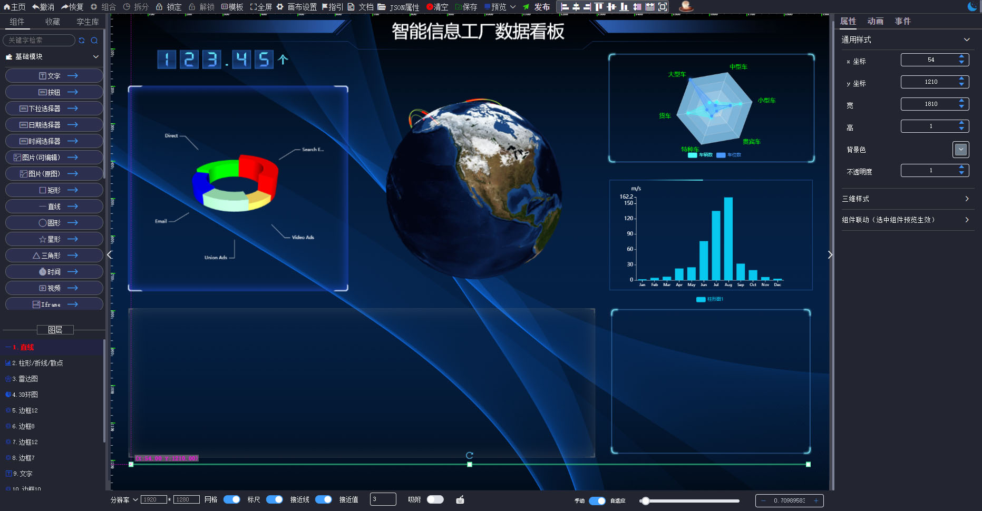Publish the dashboard with 发布
Image resolution: width=982 pixels, height=511 pixels.
(x=536, y=7)
